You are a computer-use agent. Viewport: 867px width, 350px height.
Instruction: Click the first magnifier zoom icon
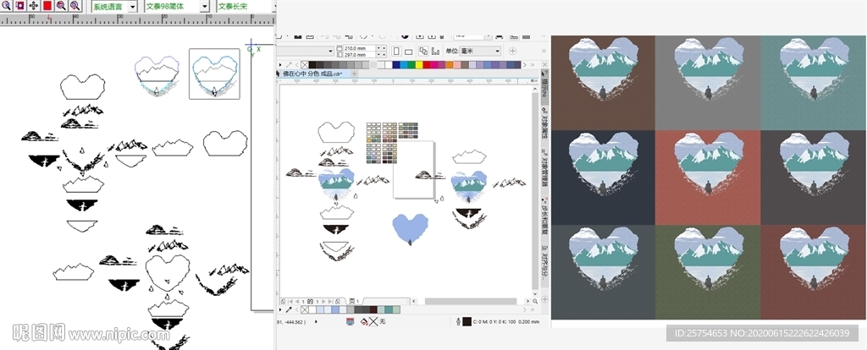click(6, 6)
